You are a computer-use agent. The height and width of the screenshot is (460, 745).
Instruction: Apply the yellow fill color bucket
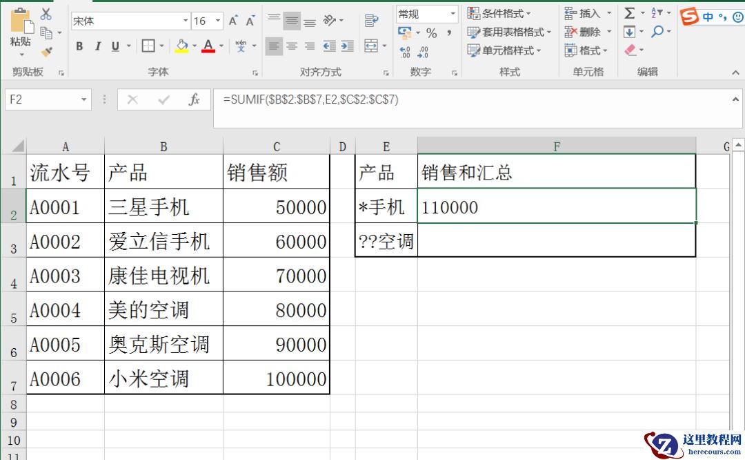point(181,46)
